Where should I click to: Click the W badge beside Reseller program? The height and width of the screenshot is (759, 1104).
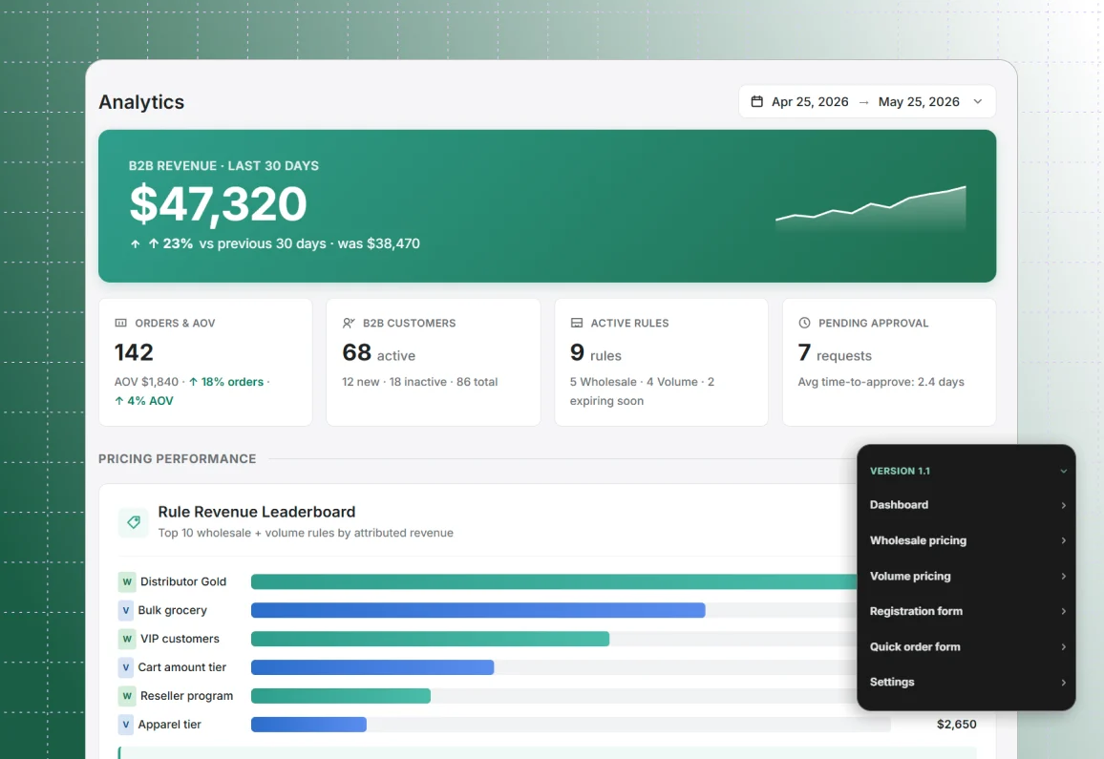pyautogui.click(x=127, y=696)
